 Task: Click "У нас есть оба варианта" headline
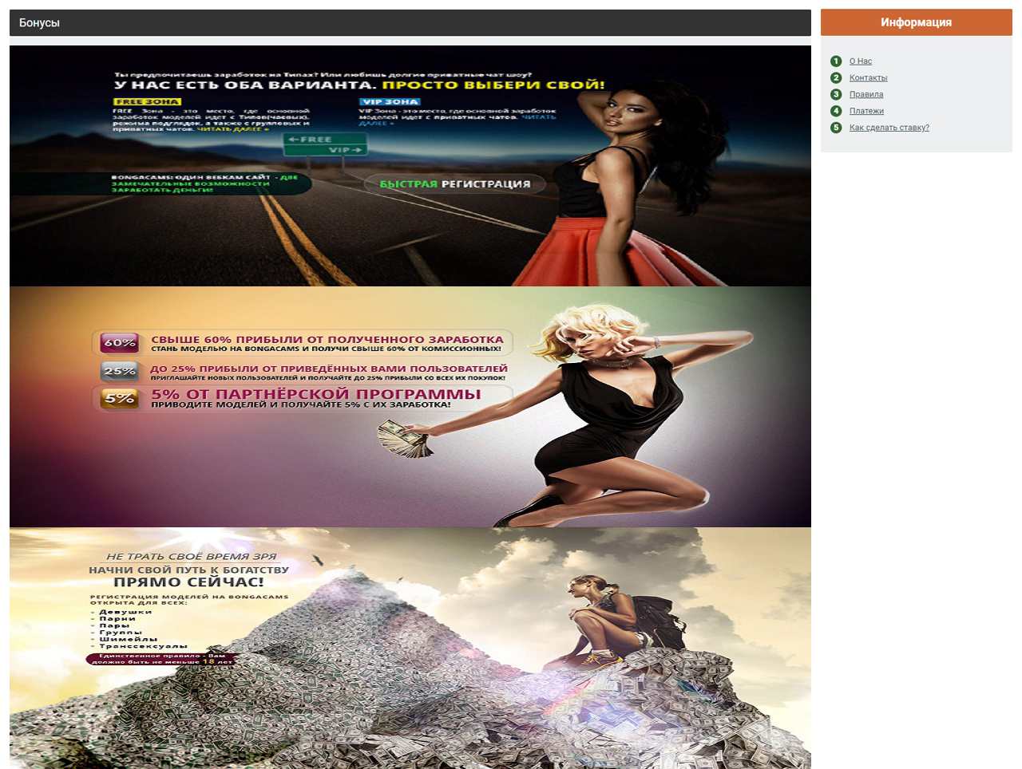(244, 85)
